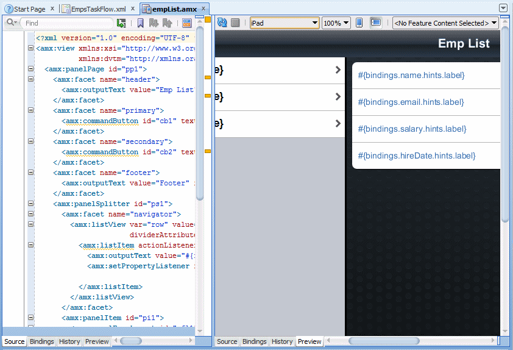Open the No Feature Content Selected dropdown

445,23
